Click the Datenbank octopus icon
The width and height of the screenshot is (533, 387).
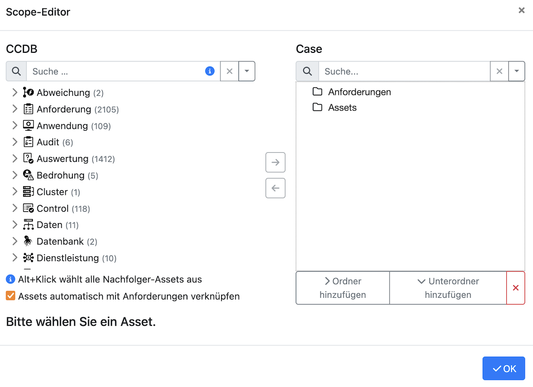pyautogui.click(x=28, y=241)
